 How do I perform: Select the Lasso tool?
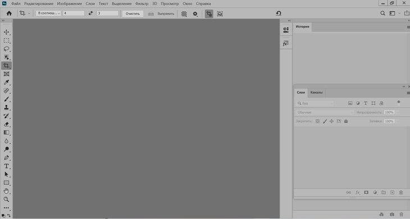(6, 49)
